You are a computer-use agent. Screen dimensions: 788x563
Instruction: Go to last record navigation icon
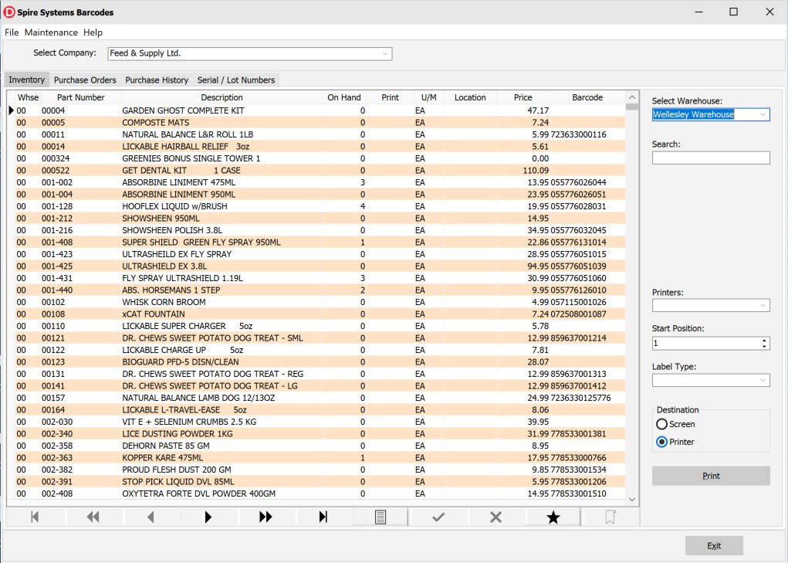(x=323, y=517)
